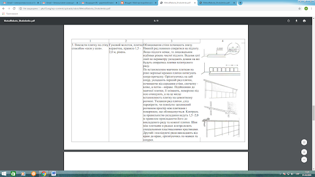
Task: Click the bottom tiled wall with hand illustration
Action: [x=220, y=128]
